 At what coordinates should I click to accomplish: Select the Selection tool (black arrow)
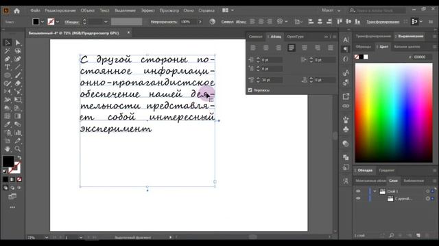pyautogui.click(x=8, y=42)
